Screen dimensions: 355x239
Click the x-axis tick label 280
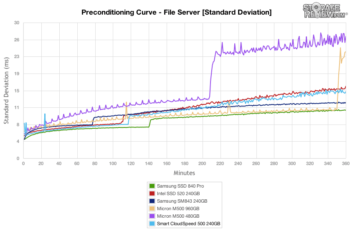tap(274, 163)
